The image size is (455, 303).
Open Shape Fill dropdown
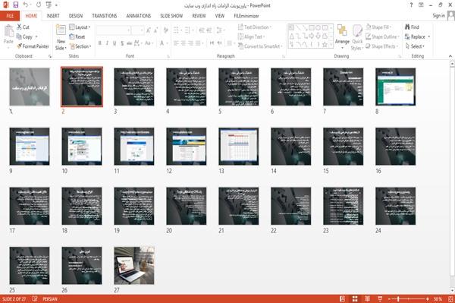[x=378, y=27]
